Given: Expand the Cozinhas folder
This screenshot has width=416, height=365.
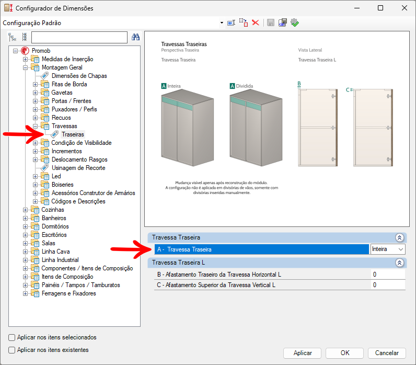Looking at the screenshot, I should 25,210.
